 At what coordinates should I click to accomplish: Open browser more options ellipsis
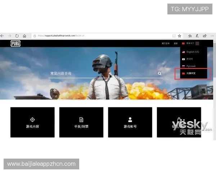click(212, 36)
